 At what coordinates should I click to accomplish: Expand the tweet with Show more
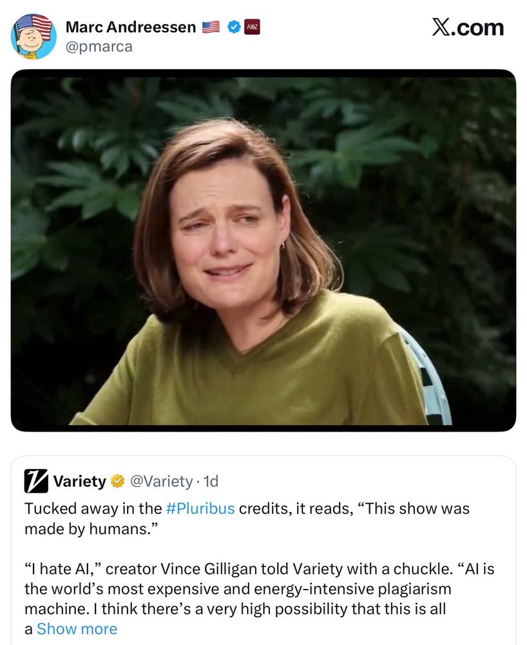point(77,628)
